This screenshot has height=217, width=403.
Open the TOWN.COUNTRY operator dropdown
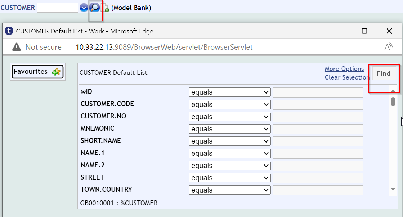(x=229, y=190)
